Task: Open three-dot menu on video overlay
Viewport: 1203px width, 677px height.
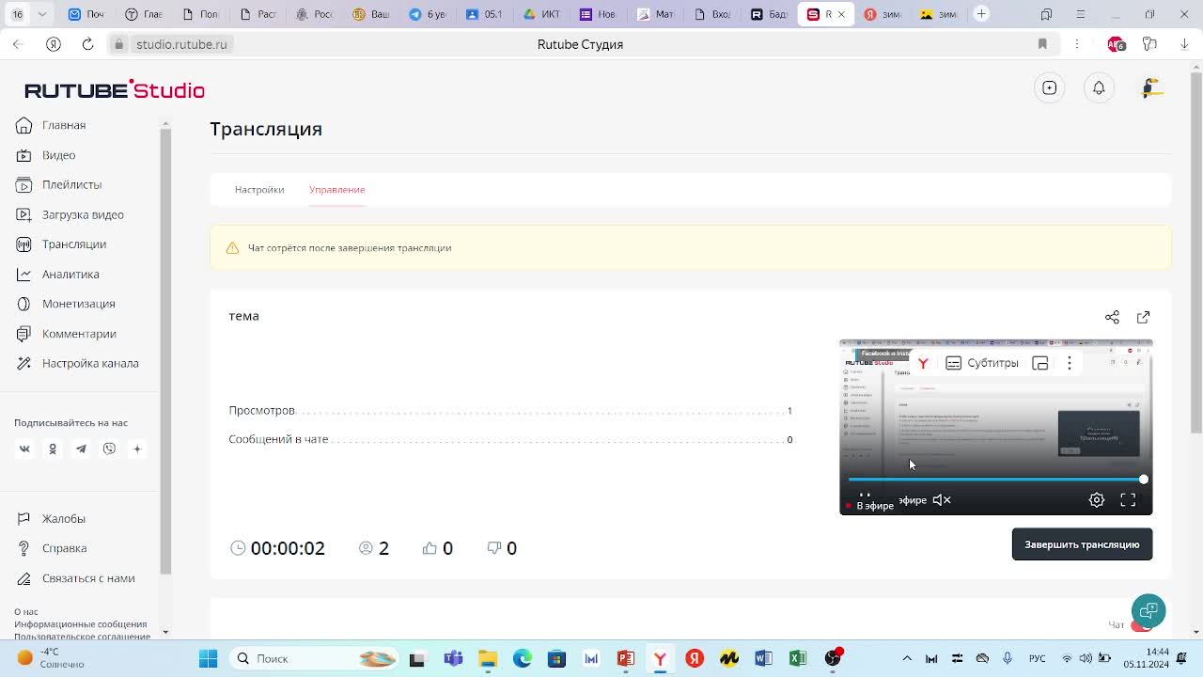Action: click(x=1070, y=363)
